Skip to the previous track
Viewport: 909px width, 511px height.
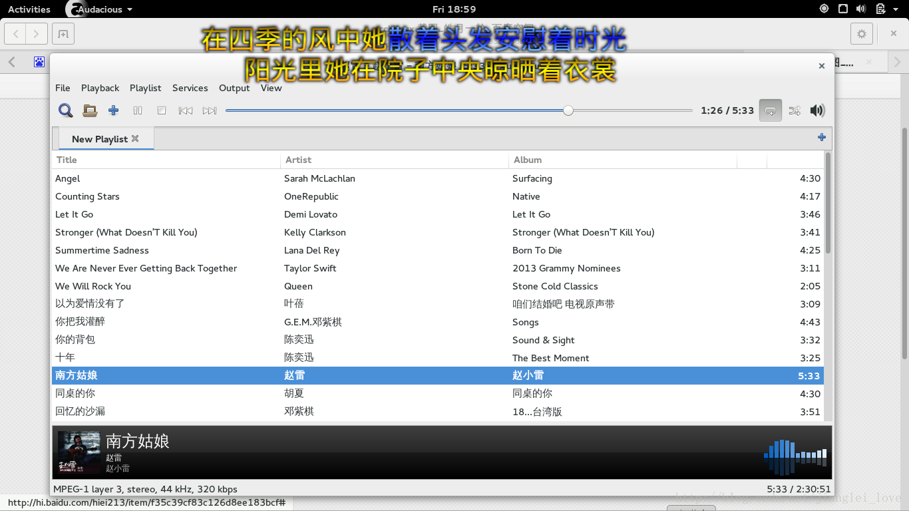pos(186,110)
